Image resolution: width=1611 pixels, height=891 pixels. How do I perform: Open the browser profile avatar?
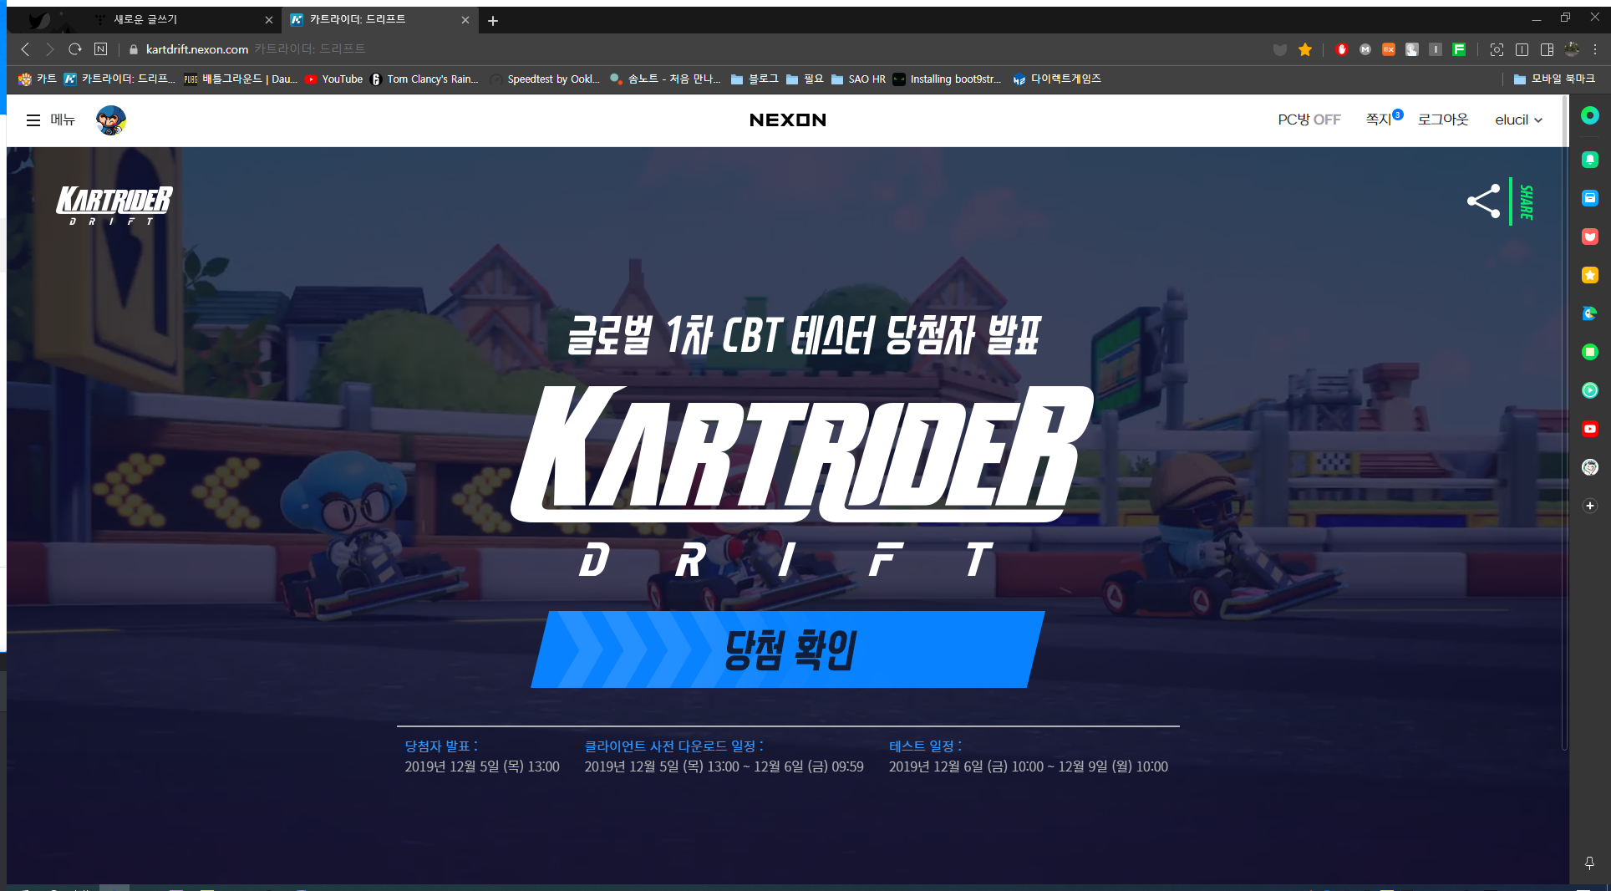click(1572, 49)
